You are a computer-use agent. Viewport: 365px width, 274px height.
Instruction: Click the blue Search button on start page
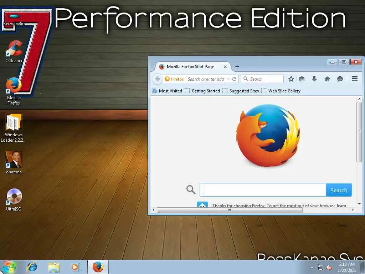[339, 190]
